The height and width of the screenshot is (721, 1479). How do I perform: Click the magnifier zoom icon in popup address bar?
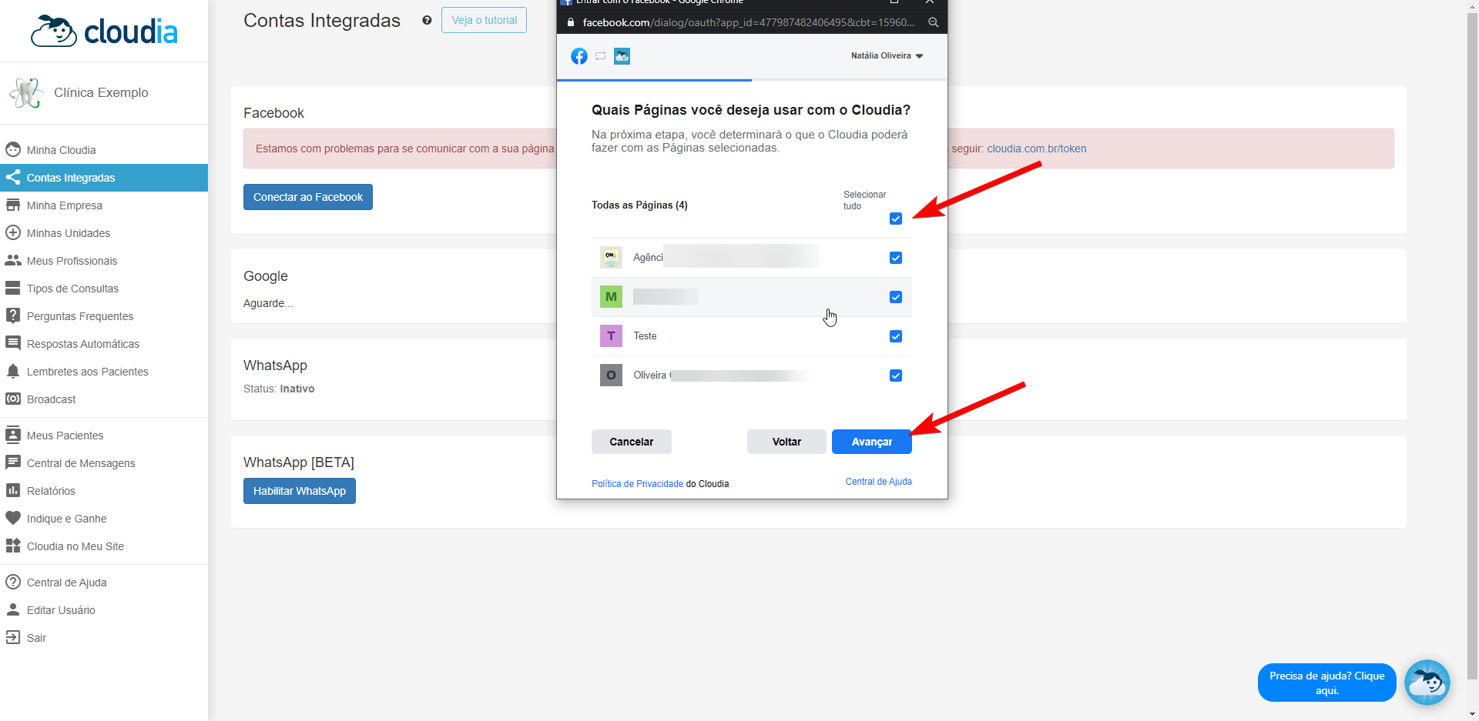pyautogui.click(x=933, y=22)
